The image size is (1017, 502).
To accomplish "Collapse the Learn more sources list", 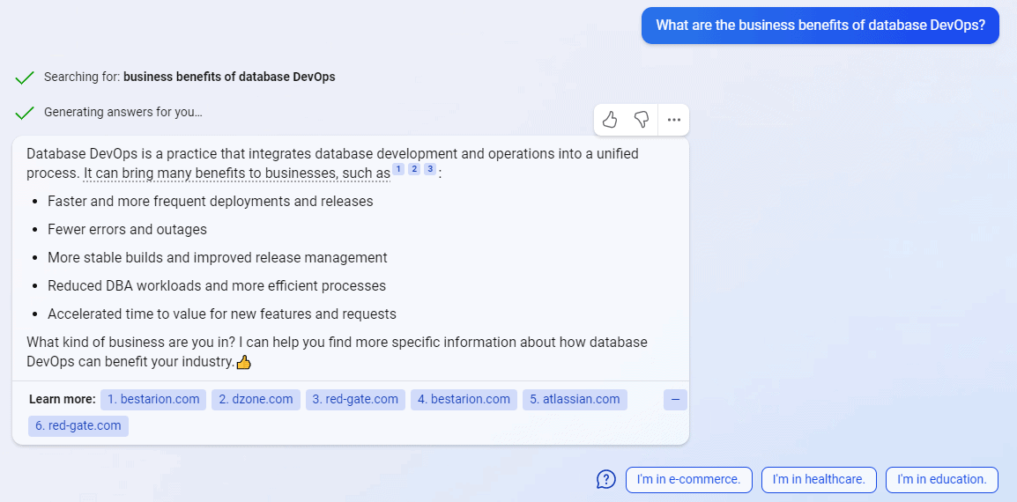I will click(675, 400).
